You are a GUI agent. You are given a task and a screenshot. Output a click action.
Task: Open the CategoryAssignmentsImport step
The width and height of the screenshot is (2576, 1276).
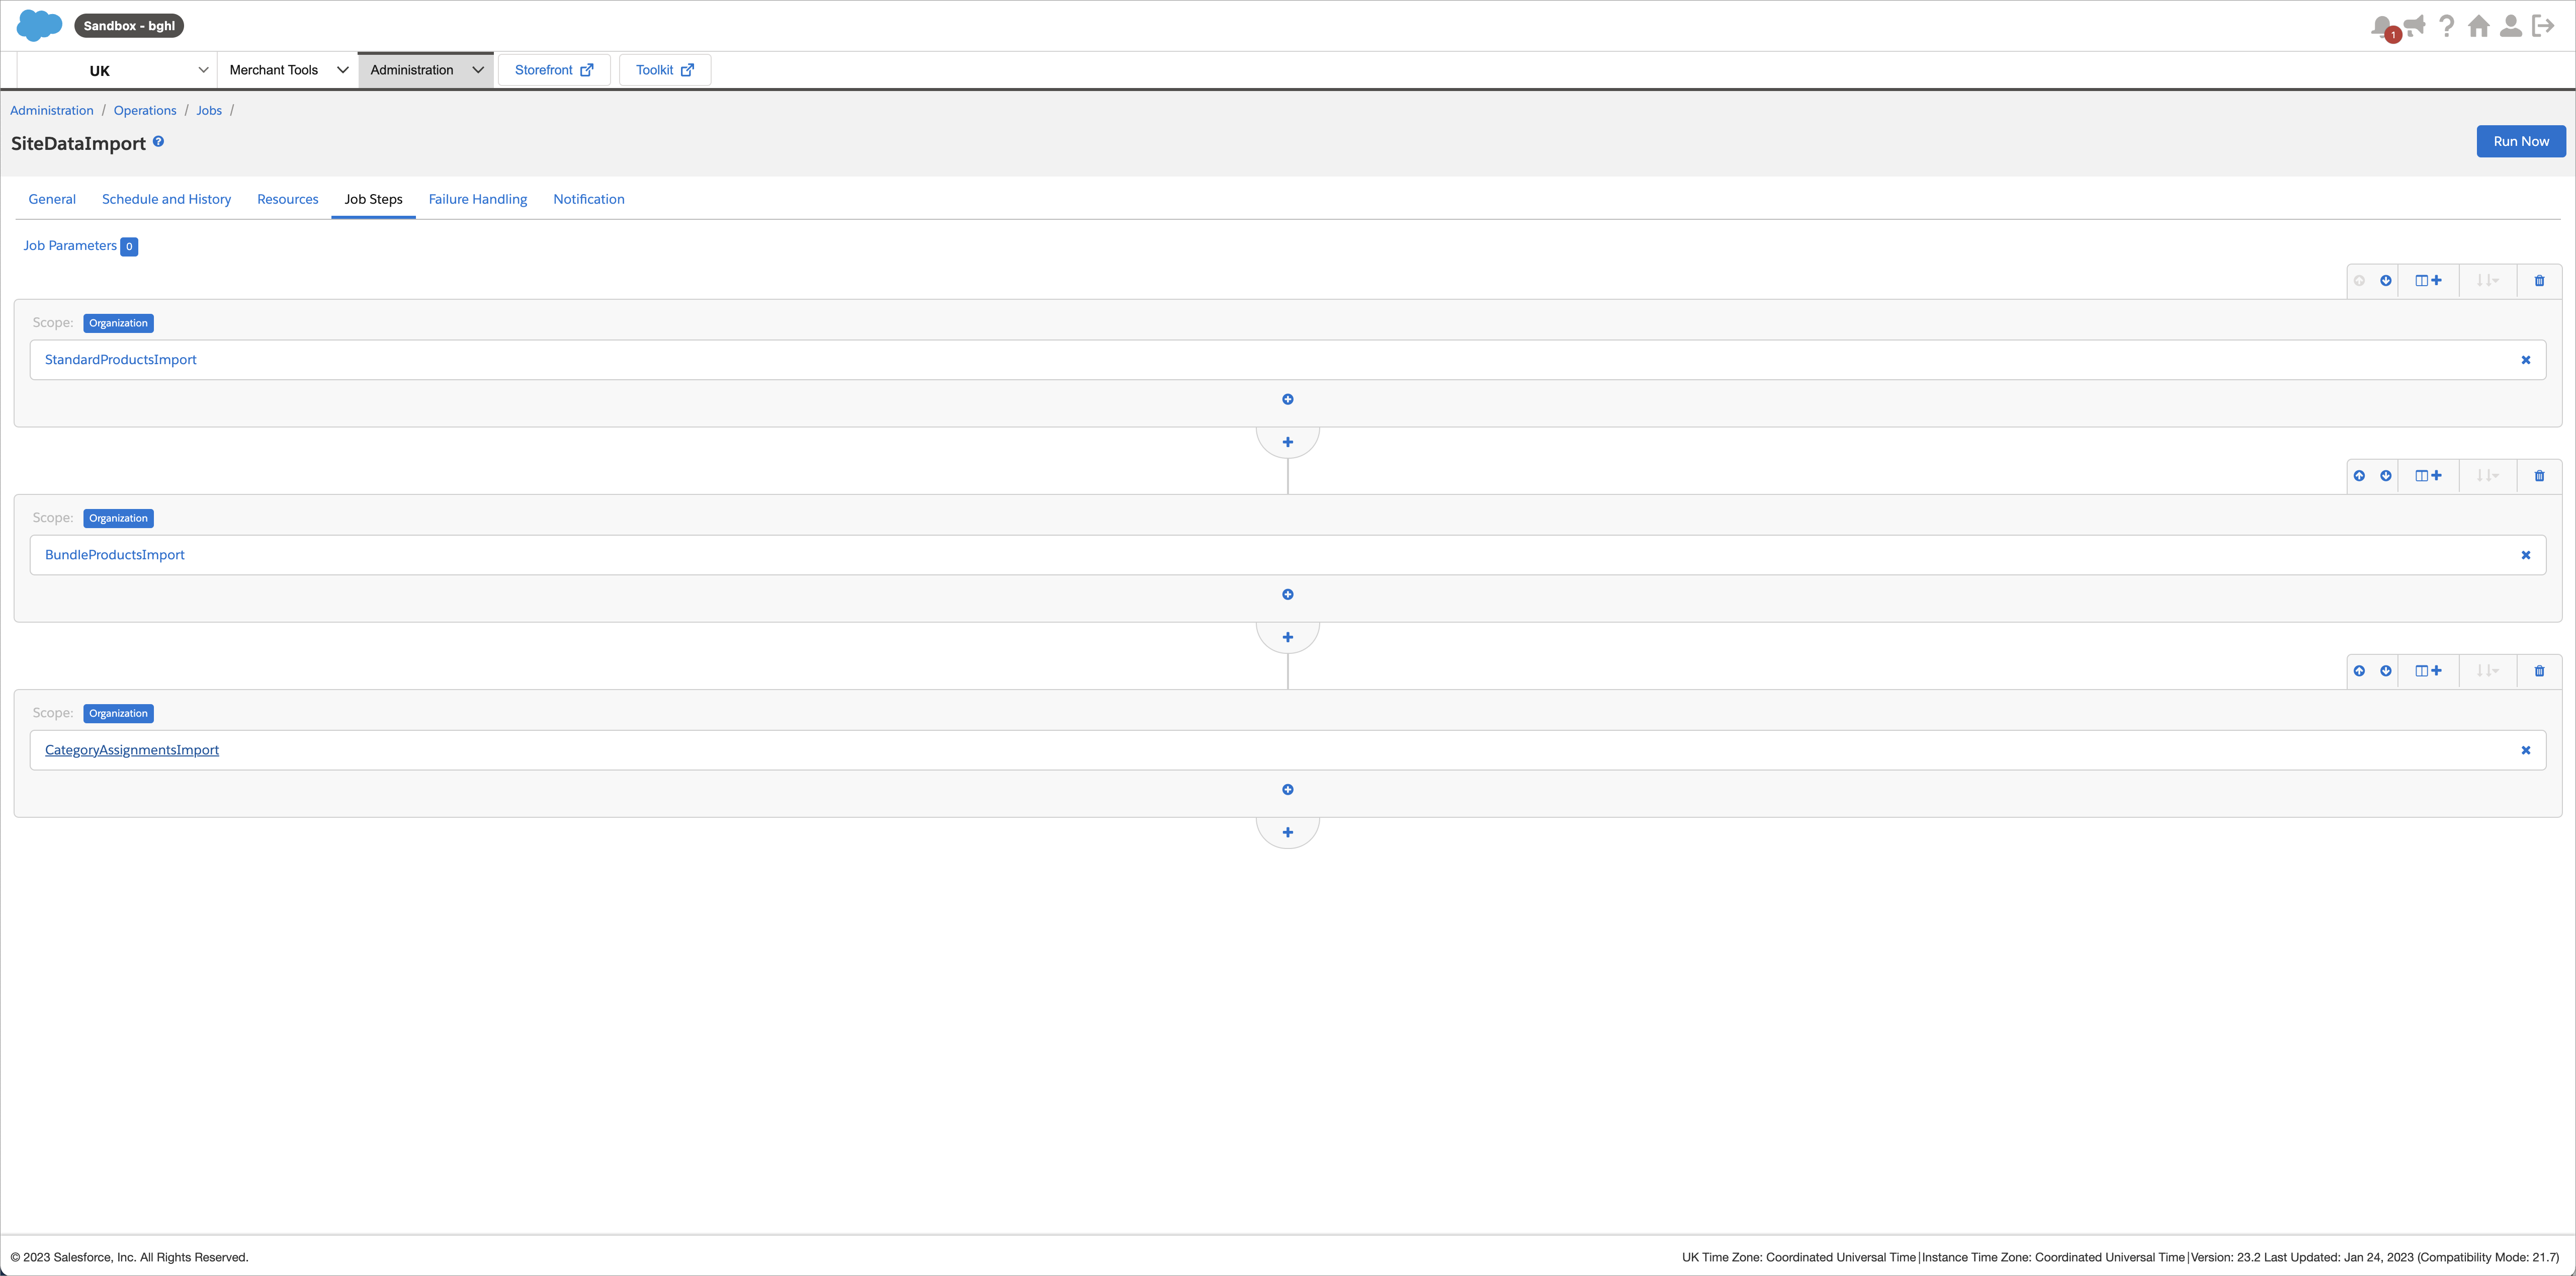[x=132, y=750]
